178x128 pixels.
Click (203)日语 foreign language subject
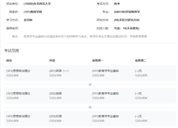[x=55, y=116]
